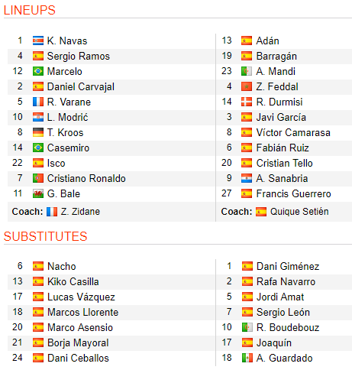Image resolution: width=352 pixels, height=370 pixels.
Task: Click Costa Rica flag beside K. Navas
Action: (x=38, y=41)
